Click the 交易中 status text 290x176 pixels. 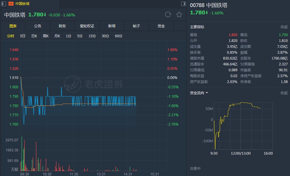pos(195,169)
